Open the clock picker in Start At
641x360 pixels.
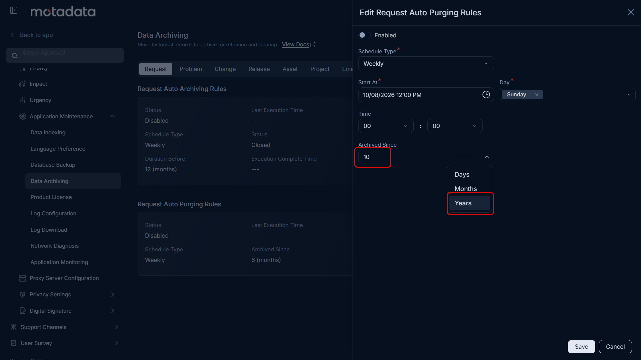486,95
